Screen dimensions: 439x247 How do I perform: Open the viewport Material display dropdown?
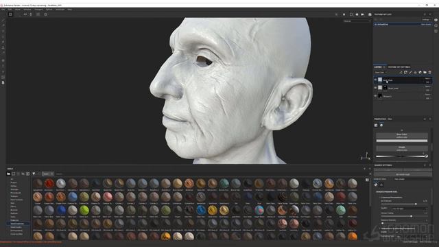(357, 21)
